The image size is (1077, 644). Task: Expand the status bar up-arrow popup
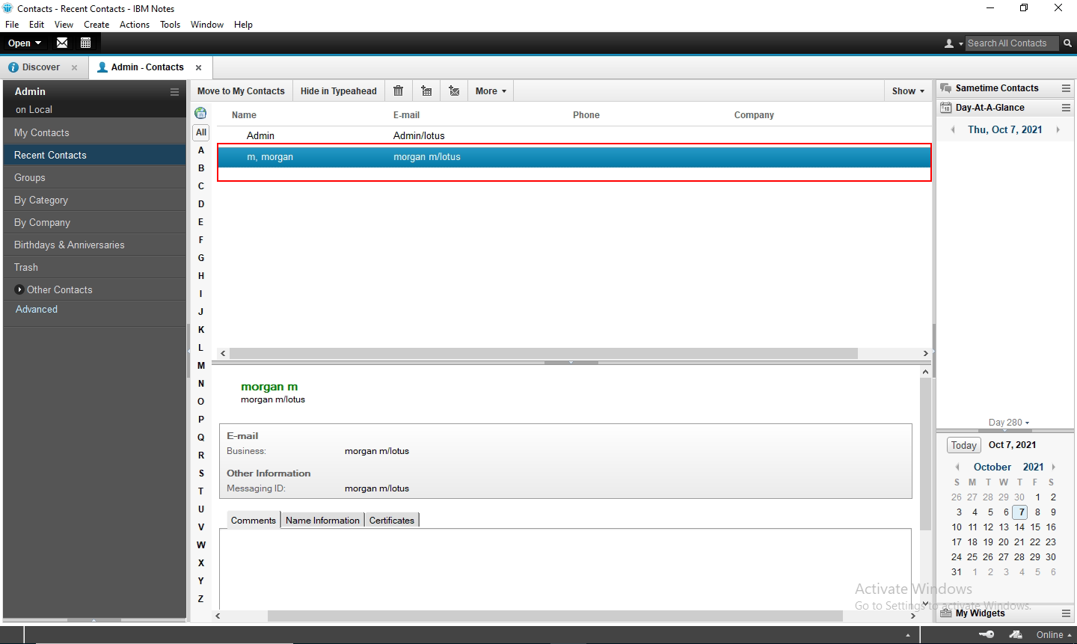point(908,635)
